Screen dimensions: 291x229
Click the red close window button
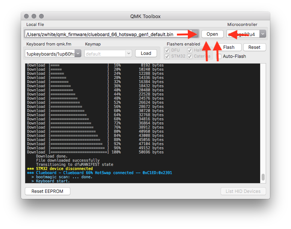26,16
